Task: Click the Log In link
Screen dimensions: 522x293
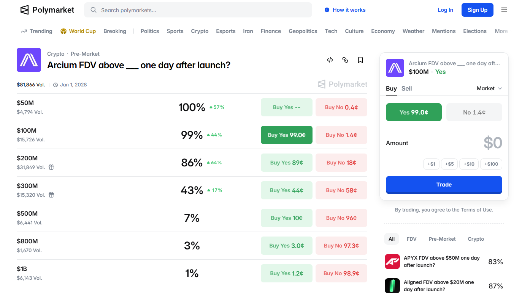Action: click(x=446, y=10)
